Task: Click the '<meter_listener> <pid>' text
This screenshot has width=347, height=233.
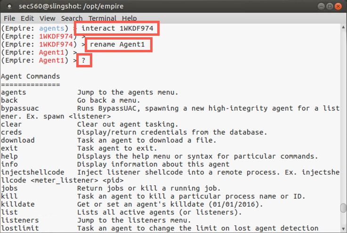Action: tap(77, 181)
